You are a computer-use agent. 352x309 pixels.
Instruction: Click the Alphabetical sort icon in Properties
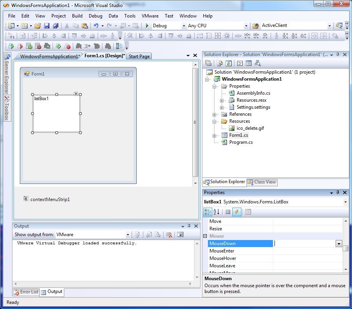point(216,212)
